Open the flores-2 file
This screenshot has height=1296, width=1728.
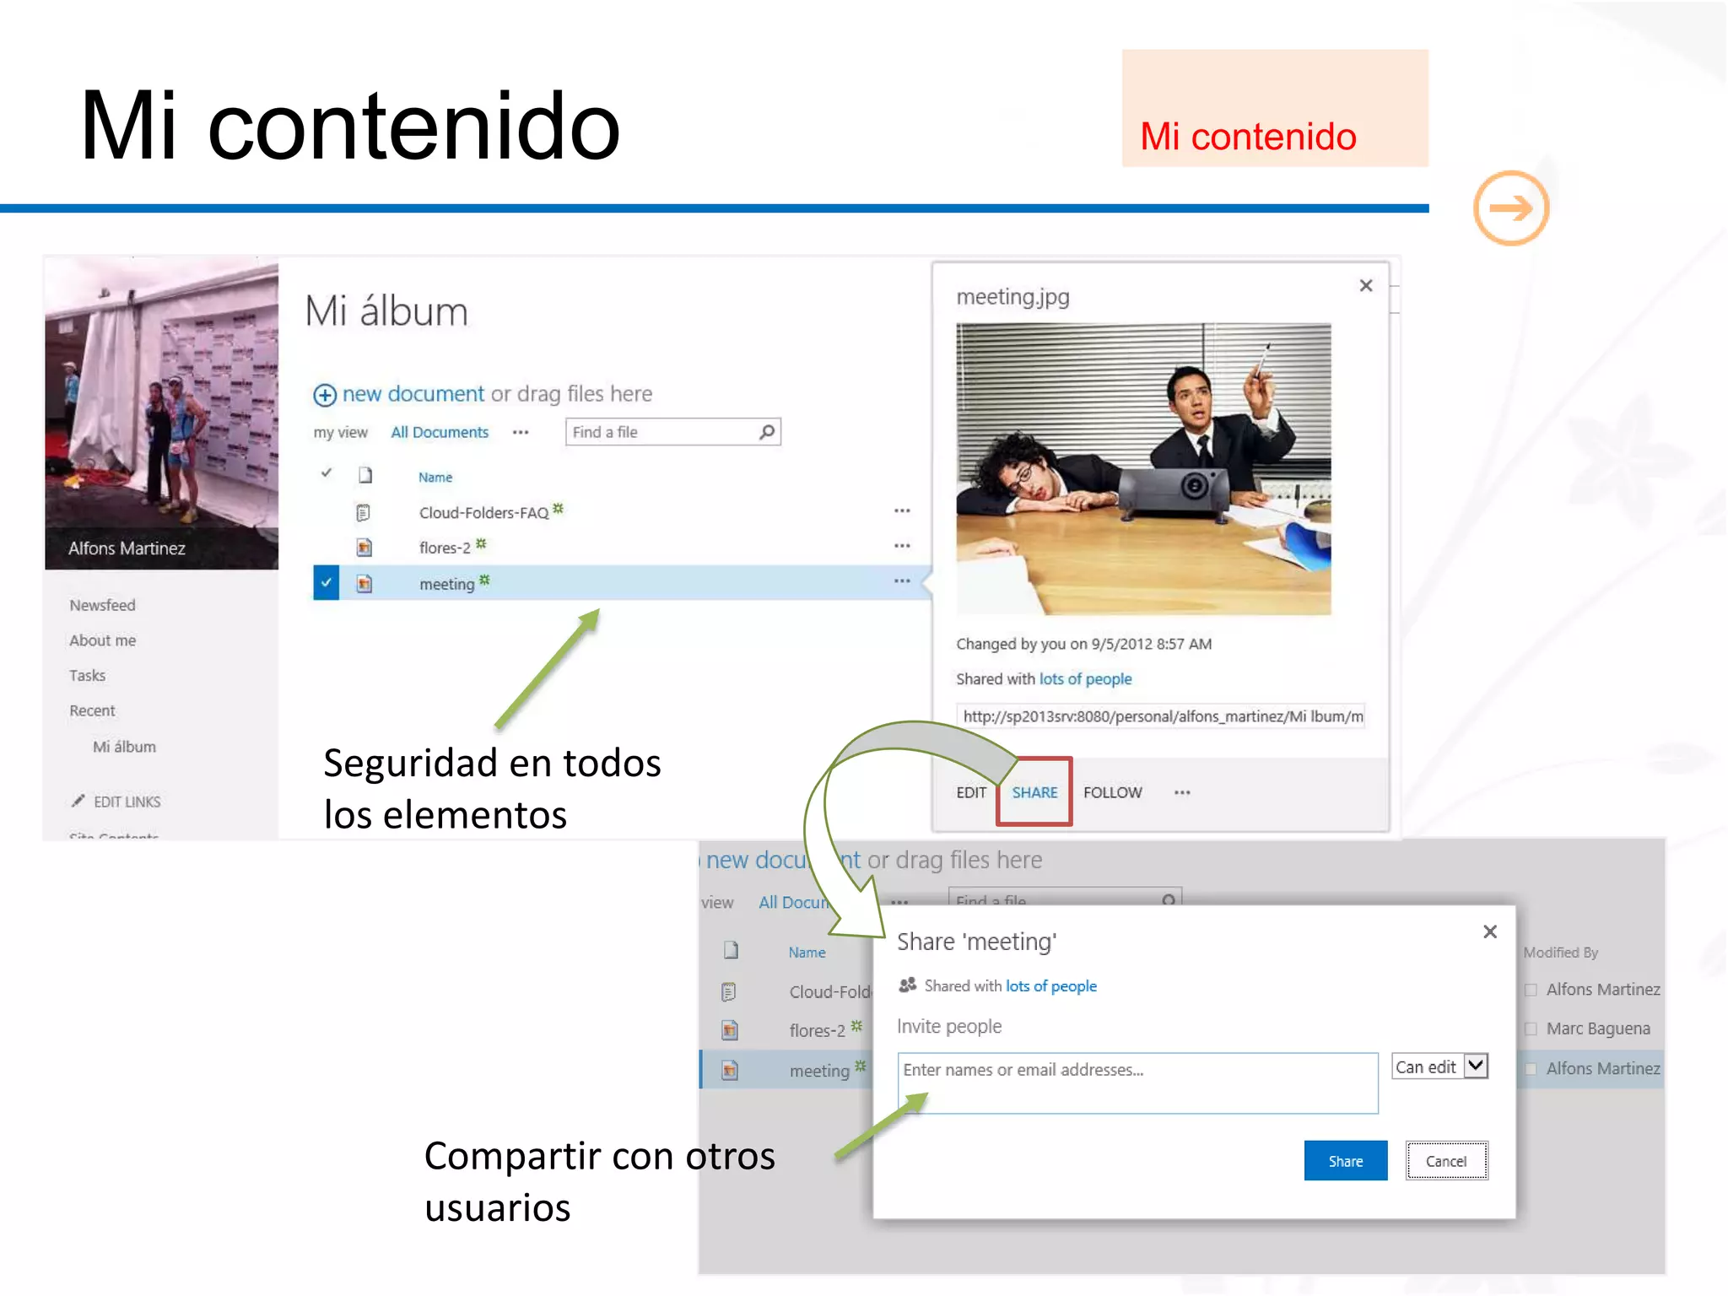pyautogui.click(x=445, y=548)
